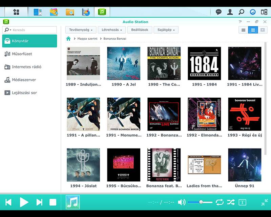Select Műsorfüzet in the sidebar

22,54
